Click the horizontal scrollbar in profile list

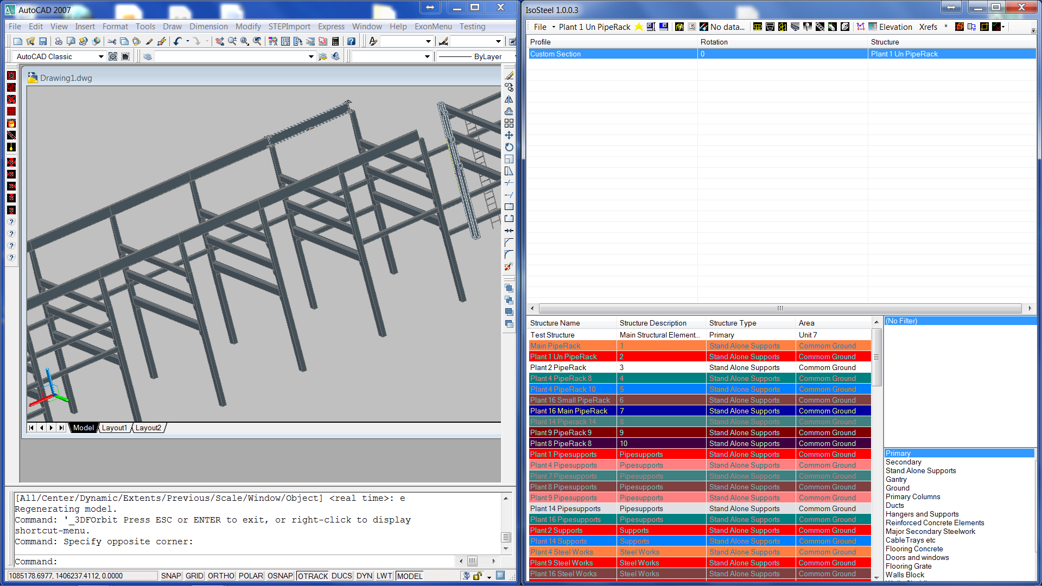(x=780, y=308)
